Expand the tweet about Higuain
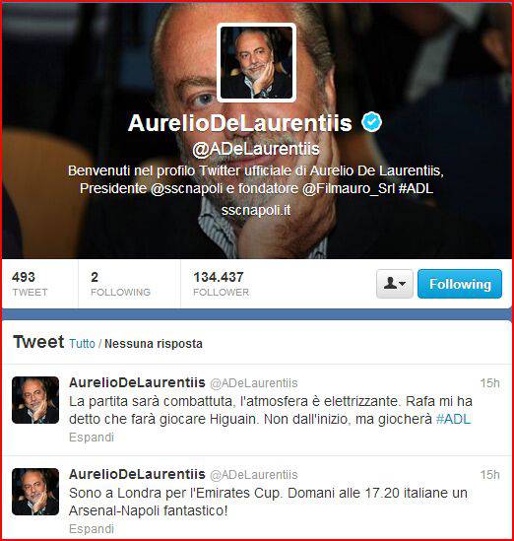This screenshot has width=514, height=541. tap(92, 438)
